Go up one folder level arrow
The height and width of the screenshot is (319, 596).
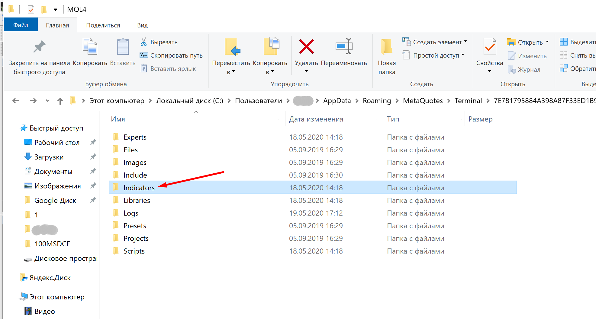[60, 101]
